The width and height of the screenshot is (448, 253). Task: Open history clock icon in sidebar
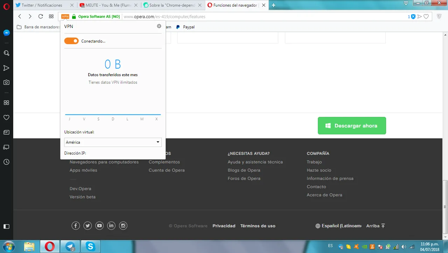click(6, 162)
